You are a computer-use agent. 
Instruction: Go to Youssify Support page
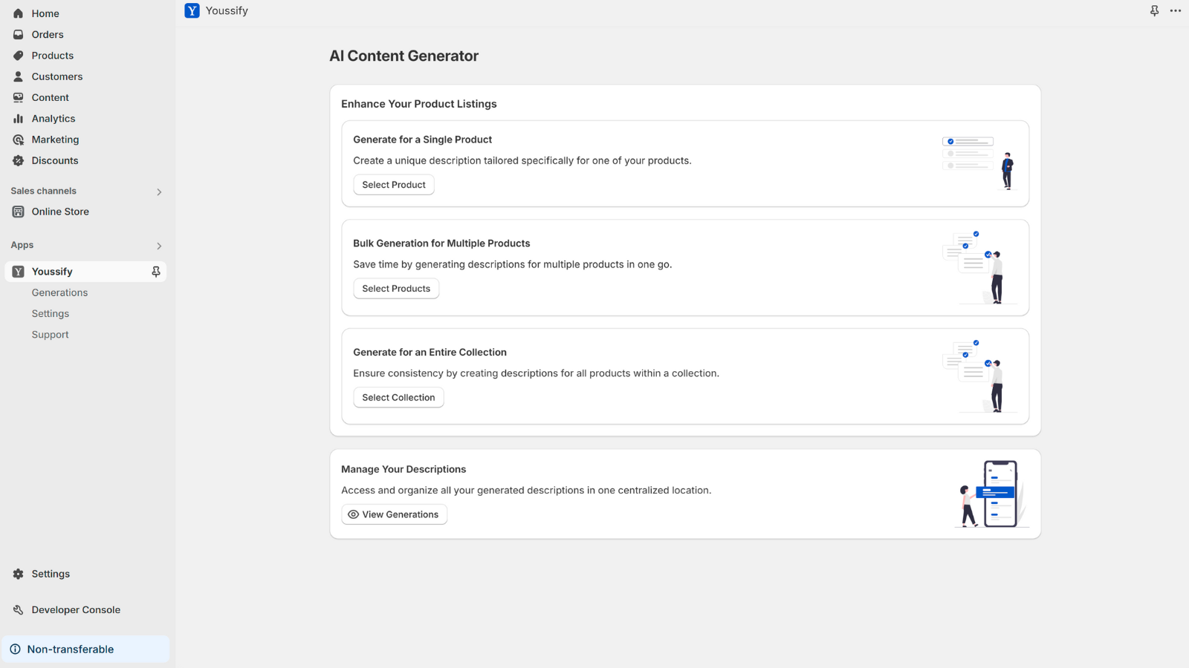pyautogui.click(x=50, y=335)
